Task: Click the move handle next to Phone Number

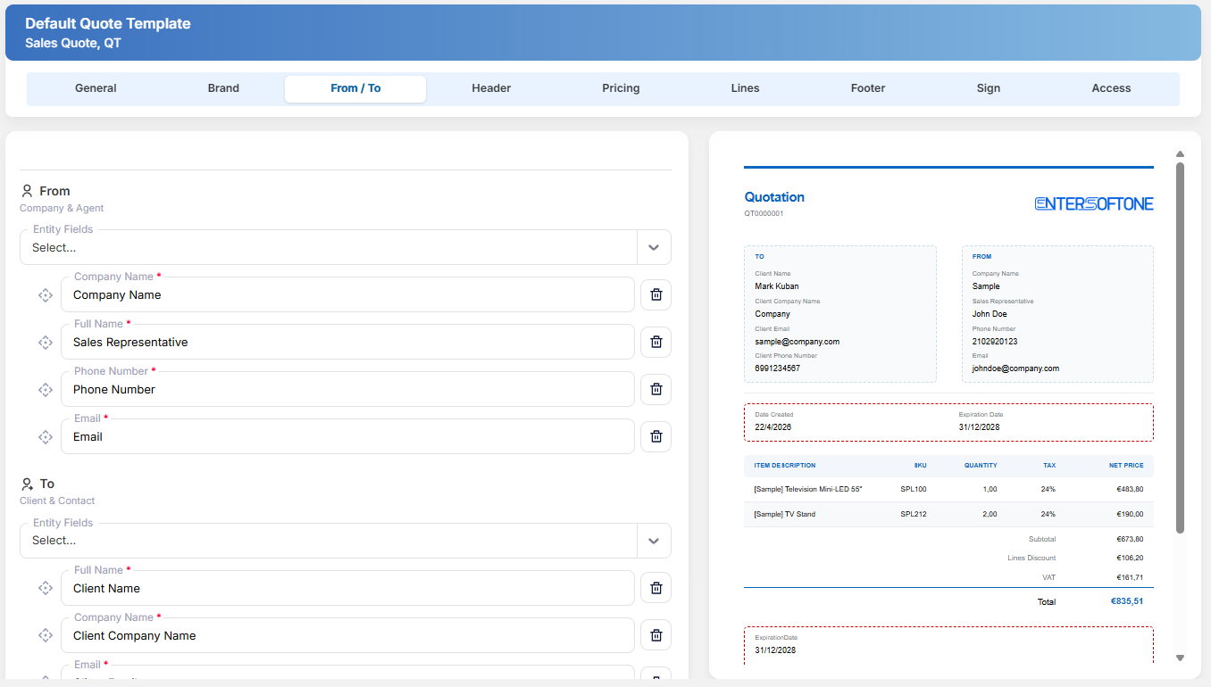Action: 46,390
